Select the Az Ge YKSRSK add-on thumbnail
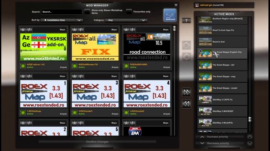The height and width of the screenshot is (151, 270). coord(43,47)
